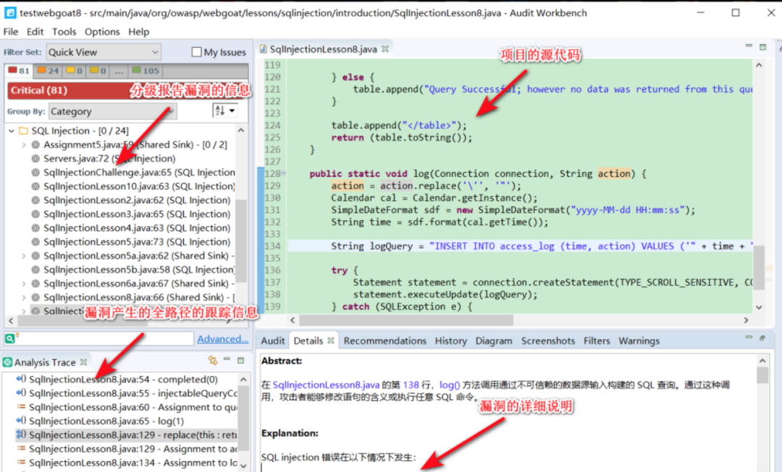
Task: Close the Analysis Trace panel tab
Action: click(x=84, y=362)
